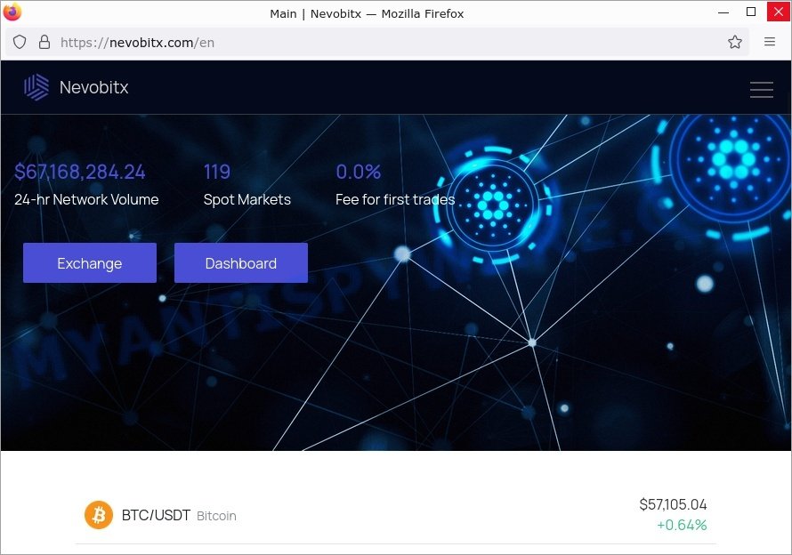The width and height of the screenshot is (792, 555).
Task: Click the Nevobitx logo icon
Action: [36, 87]
